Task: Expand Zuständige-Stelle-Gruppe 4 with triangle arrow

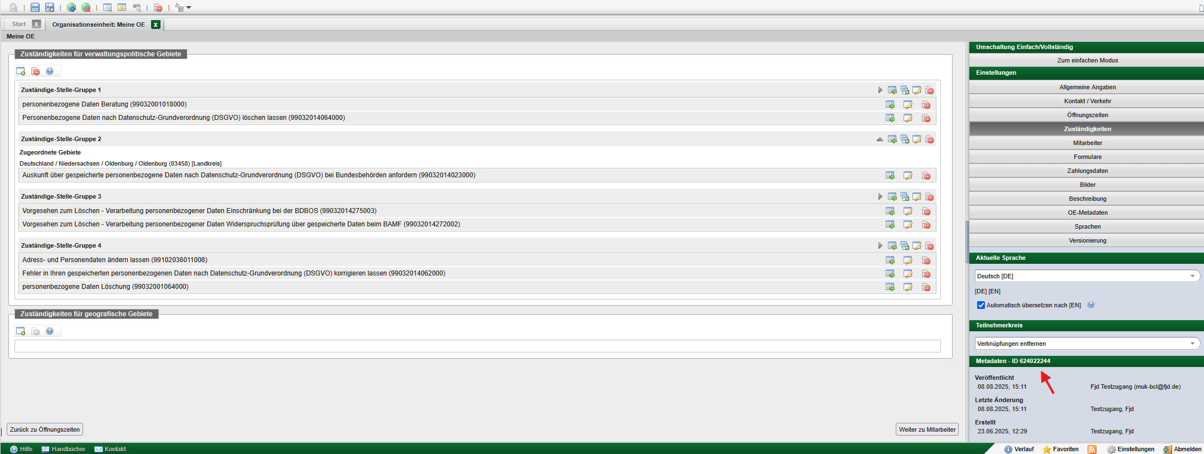Action: tap(880, 246)
